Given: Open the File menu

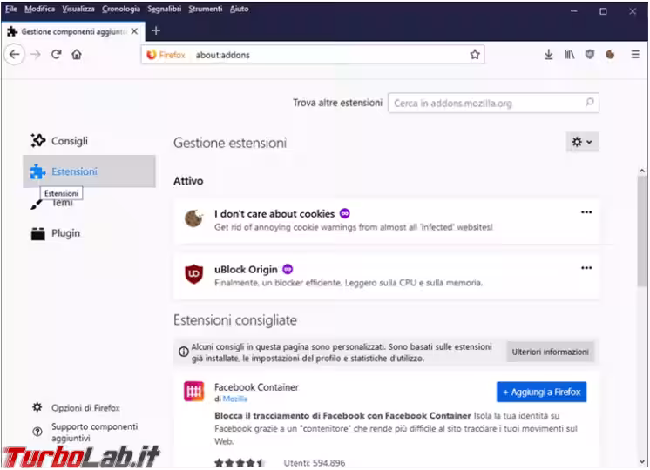Looking at the screenshot, I should tap(11, 9).
